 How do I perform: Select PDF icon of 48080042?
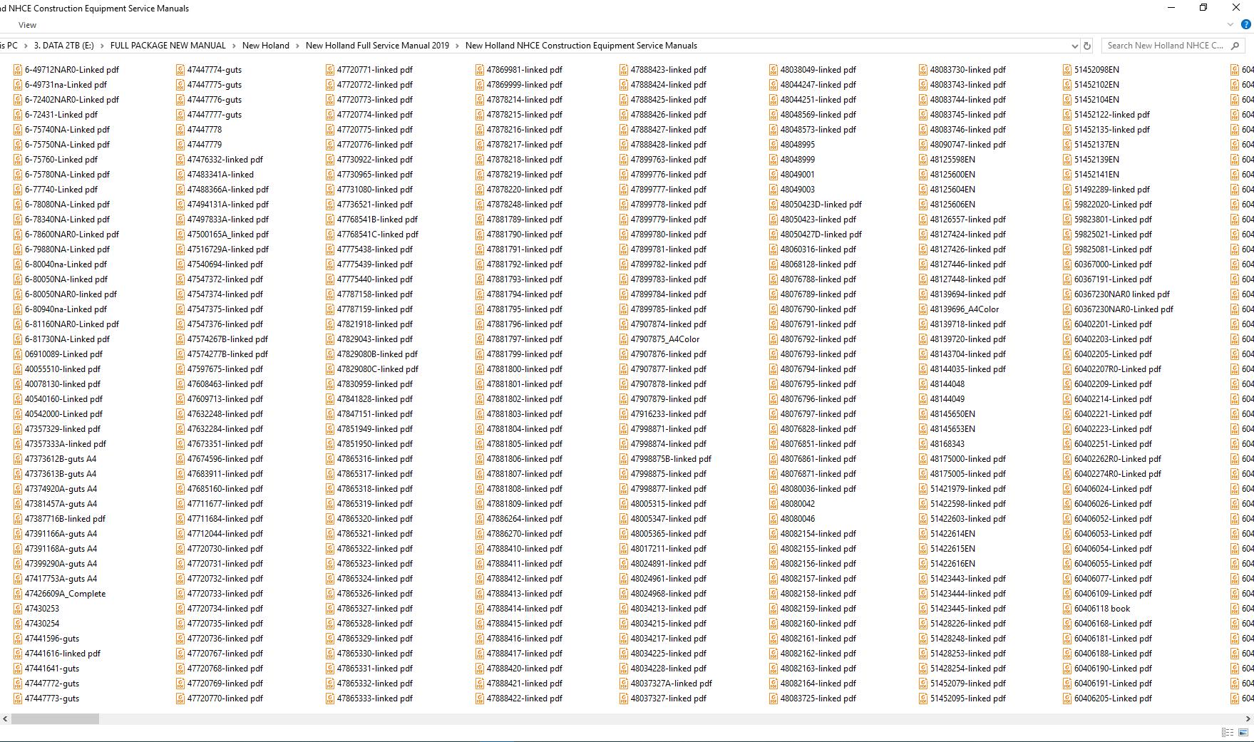[x=774, y=504]
